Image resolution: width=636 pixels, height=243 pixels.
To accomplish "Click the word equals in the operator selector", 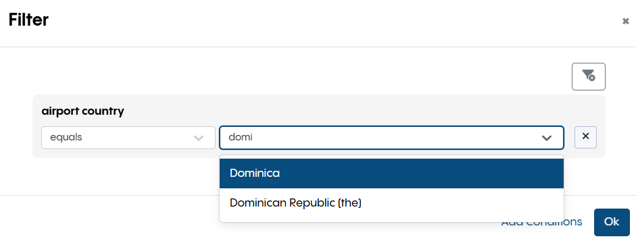I will (x=66, y=138).
